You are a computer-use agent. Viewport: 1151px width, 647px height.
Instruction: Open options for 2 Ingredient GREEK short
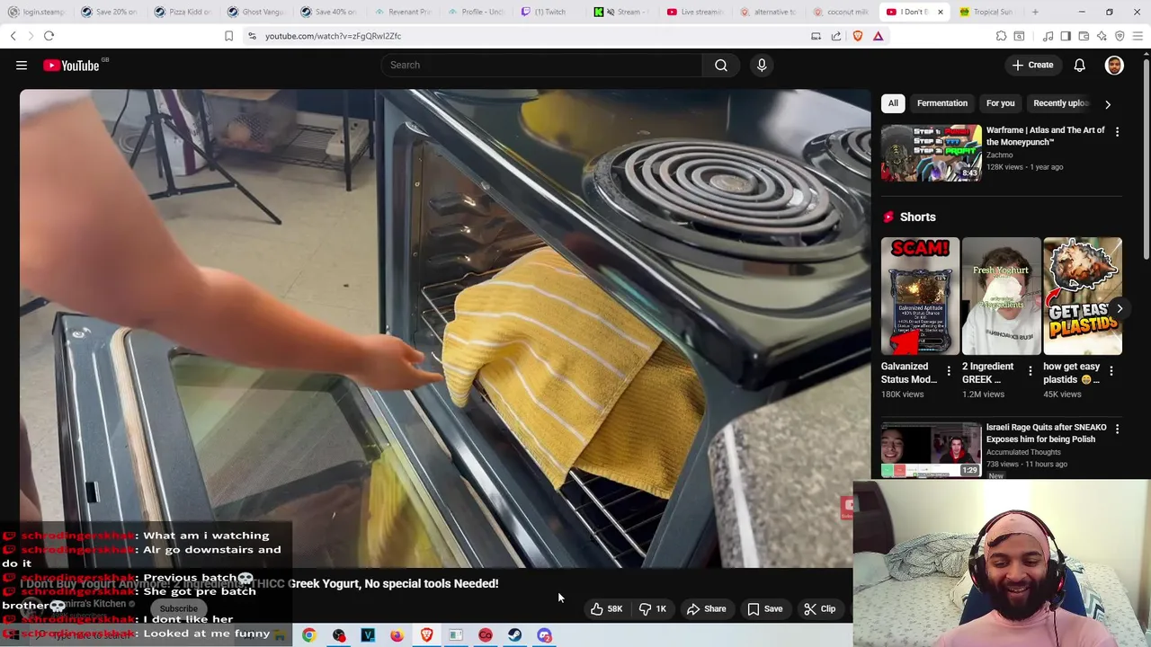coord(1030,371)
